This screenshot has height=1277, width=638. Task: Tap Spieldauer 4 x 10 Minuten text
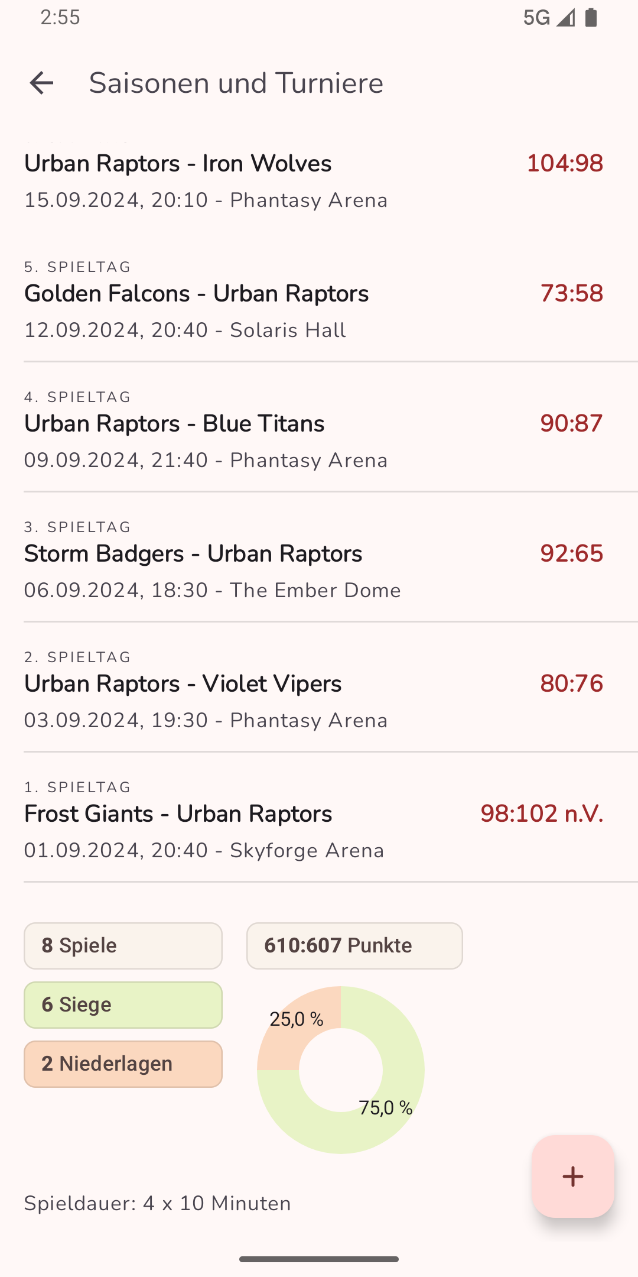157,1204
